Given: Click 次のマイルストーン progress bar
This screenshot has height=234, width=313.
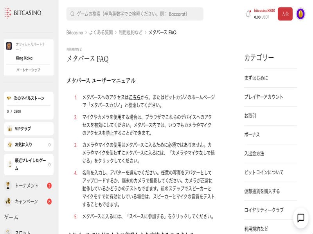Looking at the screenshot, I should click(x=29, y=105).
